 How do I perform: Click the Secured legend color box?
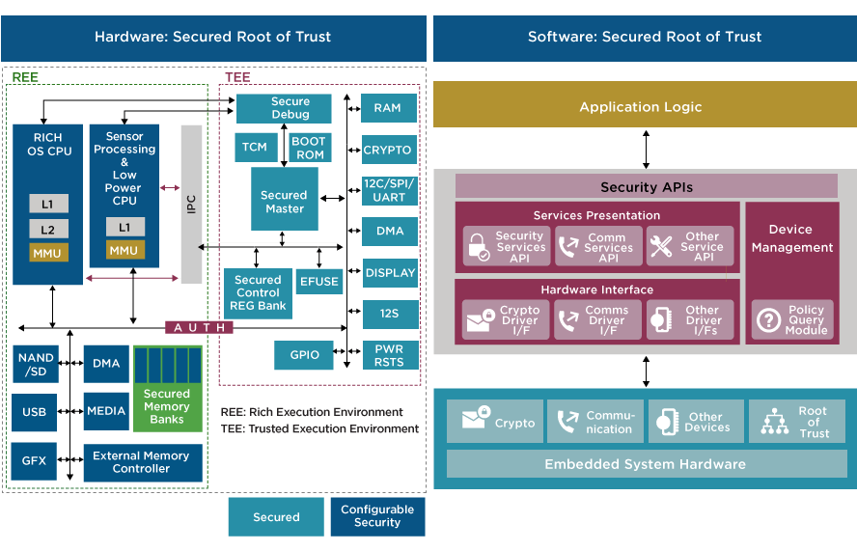coord(276,517)
